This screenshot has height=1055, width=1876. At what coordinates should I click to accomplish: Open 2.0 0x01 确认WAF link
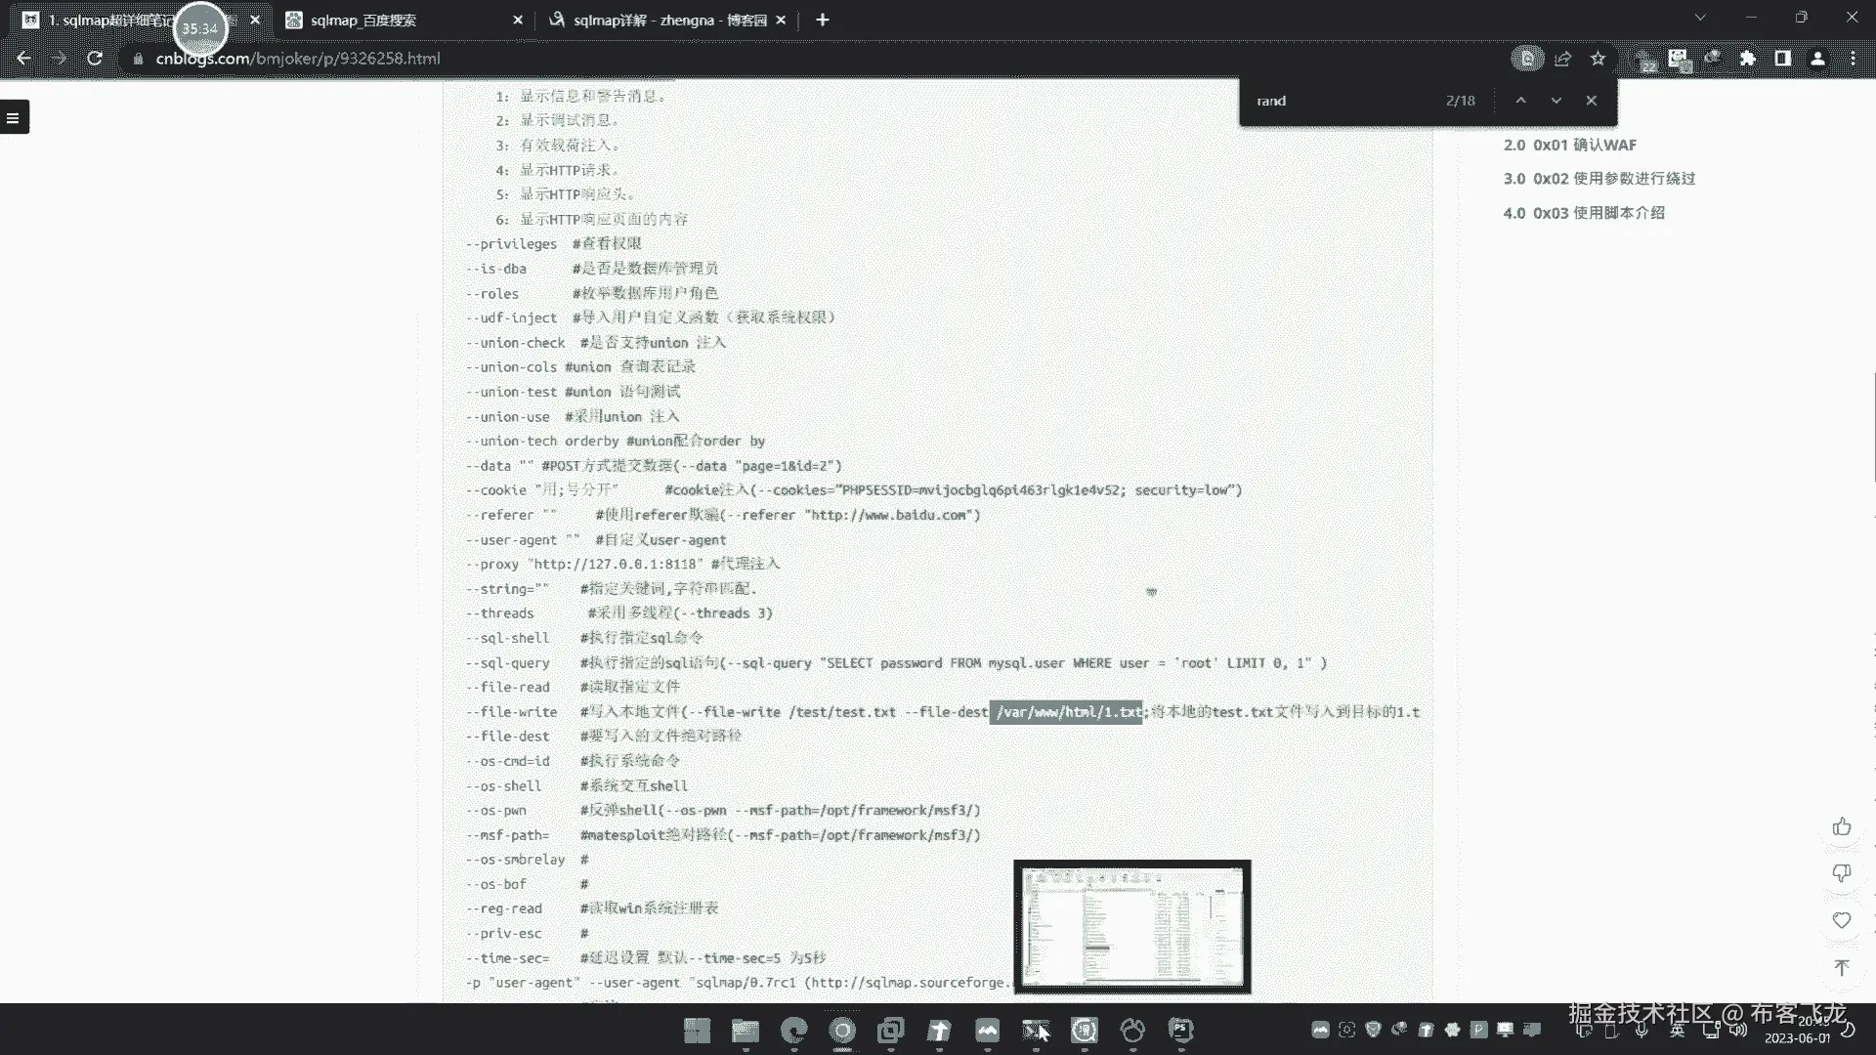click(1569, 145)
